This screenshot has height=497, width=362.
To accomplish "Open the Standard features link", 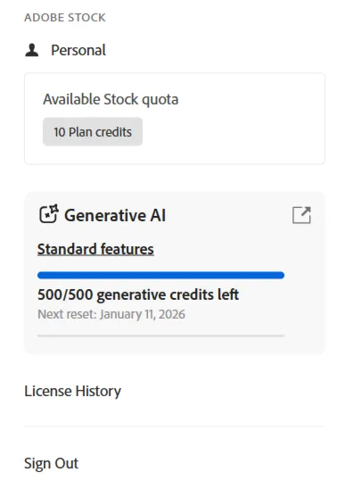I will (x=95, y=249).
